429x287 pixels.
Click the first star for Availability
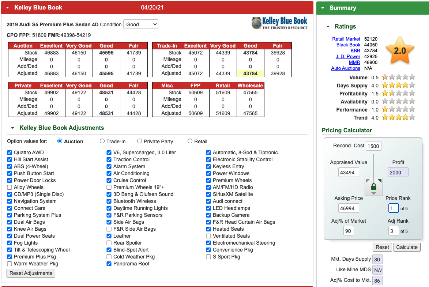385,101
